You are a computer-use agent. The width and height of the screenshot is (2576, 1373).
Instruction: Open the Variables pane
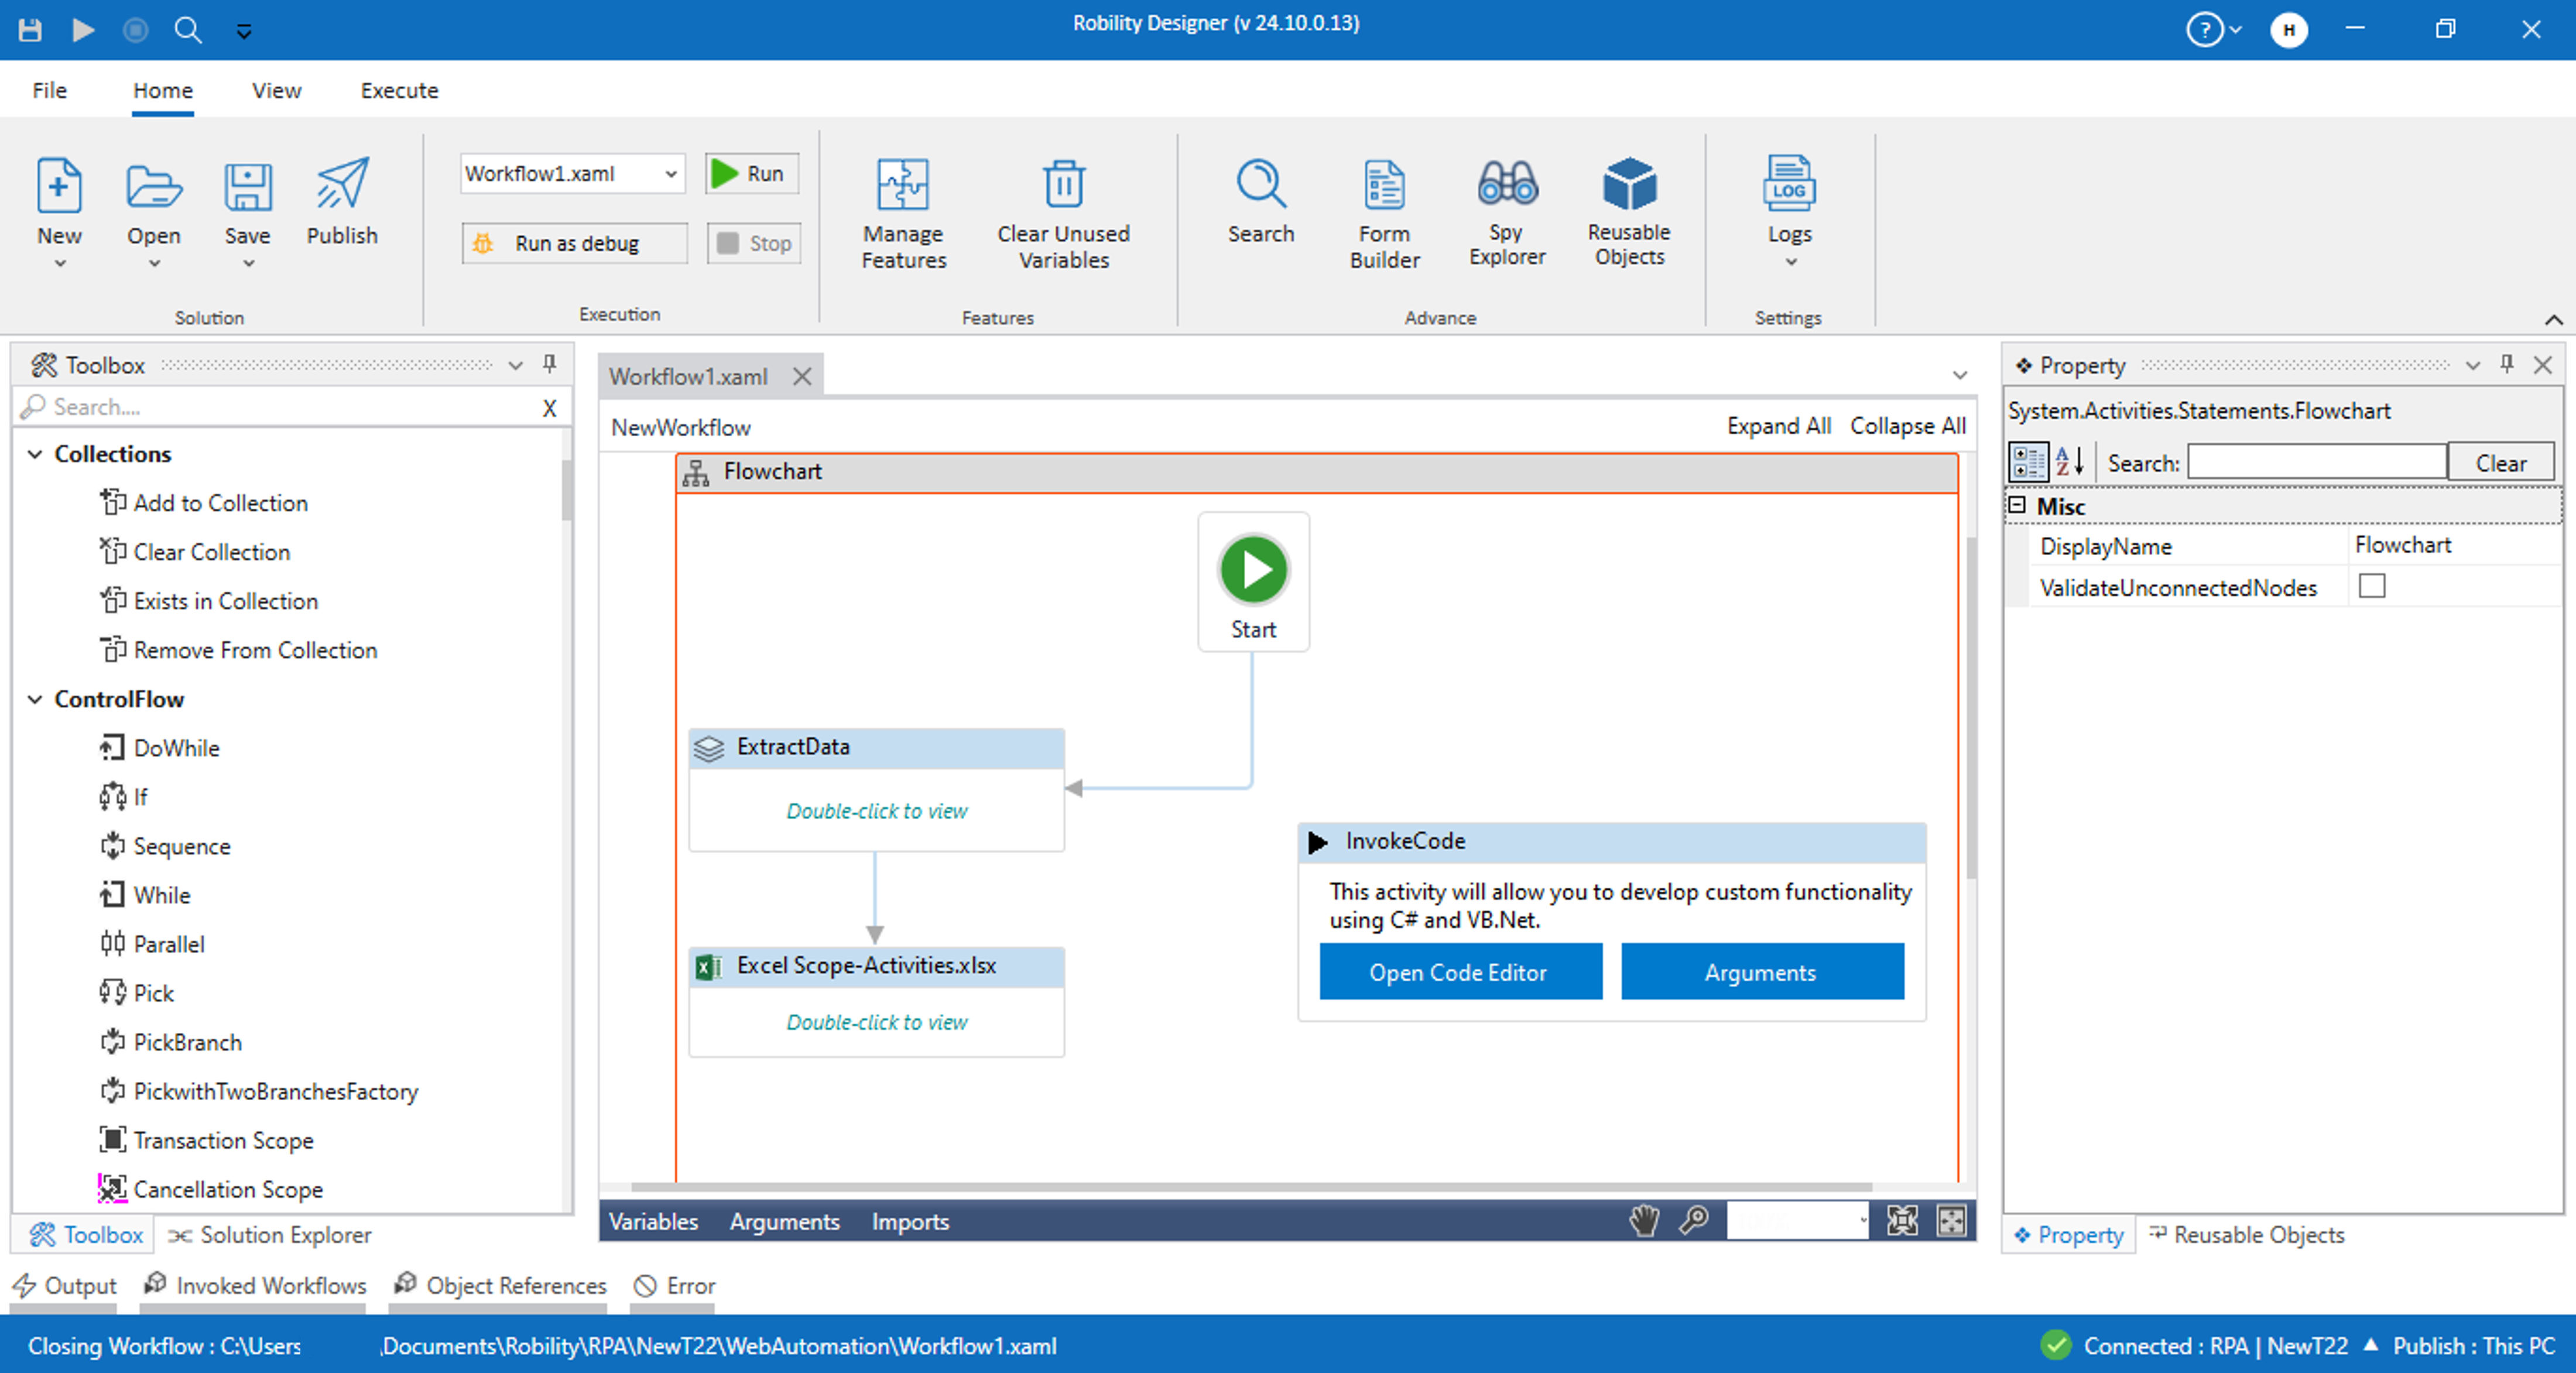click(653, 1221)
